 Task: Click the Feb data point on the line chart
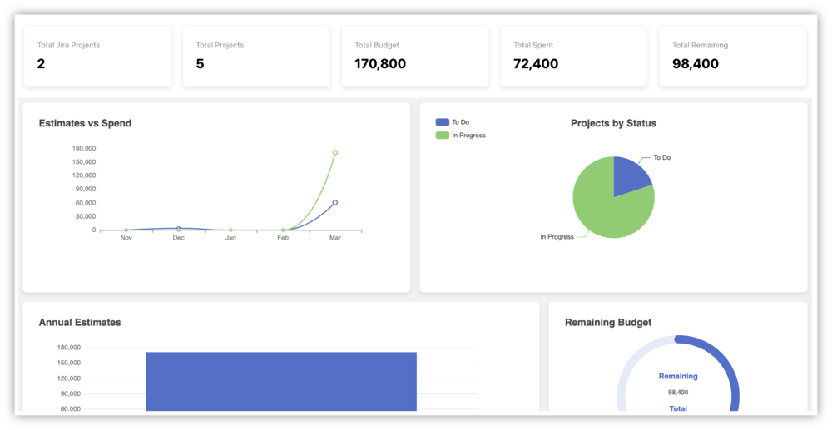(x=283, y=230)
